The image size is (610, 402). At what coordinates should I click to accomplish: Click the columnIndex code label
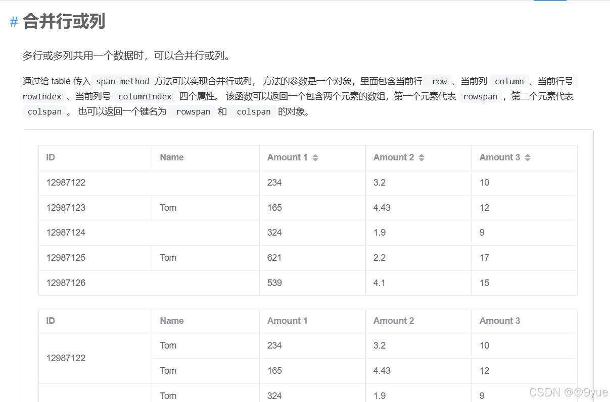[145, 96]
